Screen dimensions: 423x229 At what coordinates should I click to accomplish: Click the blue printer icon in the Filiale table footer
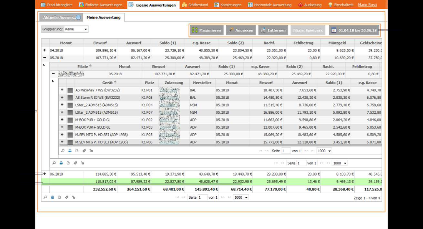coord(61,163)
